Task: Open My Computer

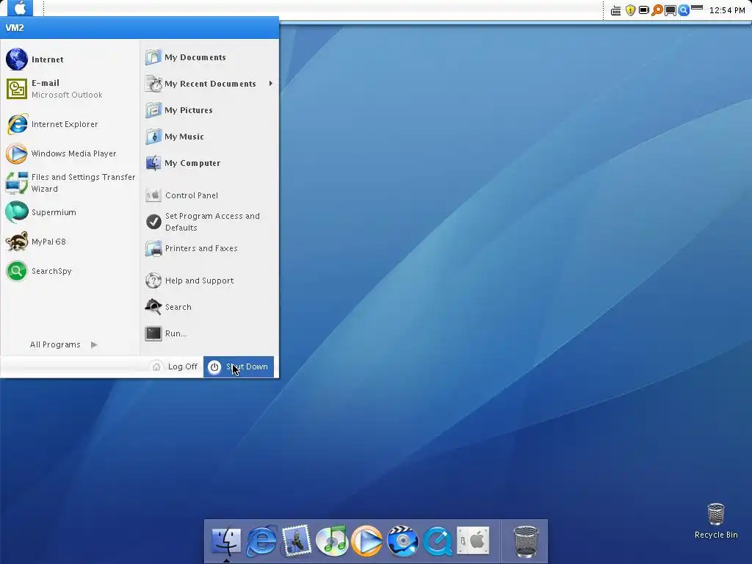Action: tap(209, 163)
